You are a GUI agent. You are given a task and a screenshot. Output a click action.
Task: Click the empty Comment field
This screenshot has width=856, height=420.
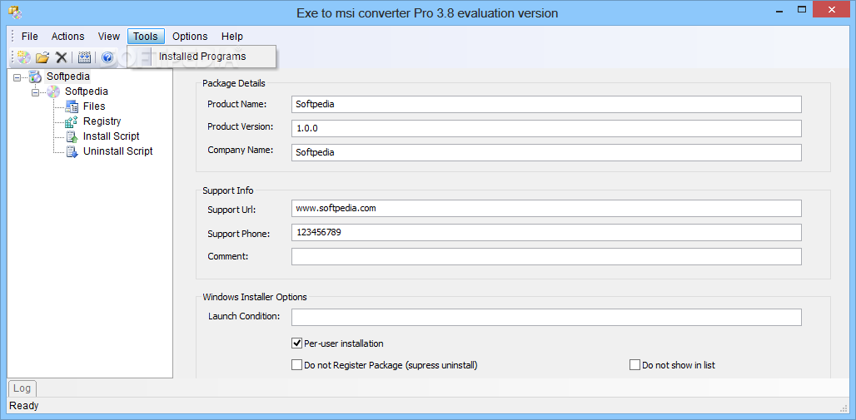546,256
